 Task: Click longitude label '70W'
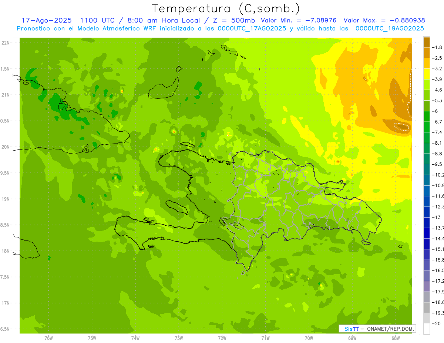(x=309, y=338)
